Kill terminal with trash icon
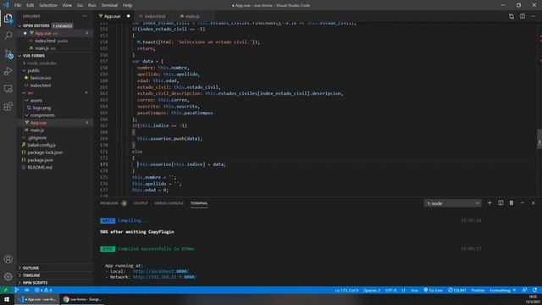The width and height of the screenshot is (542, 305). (512, 203)
